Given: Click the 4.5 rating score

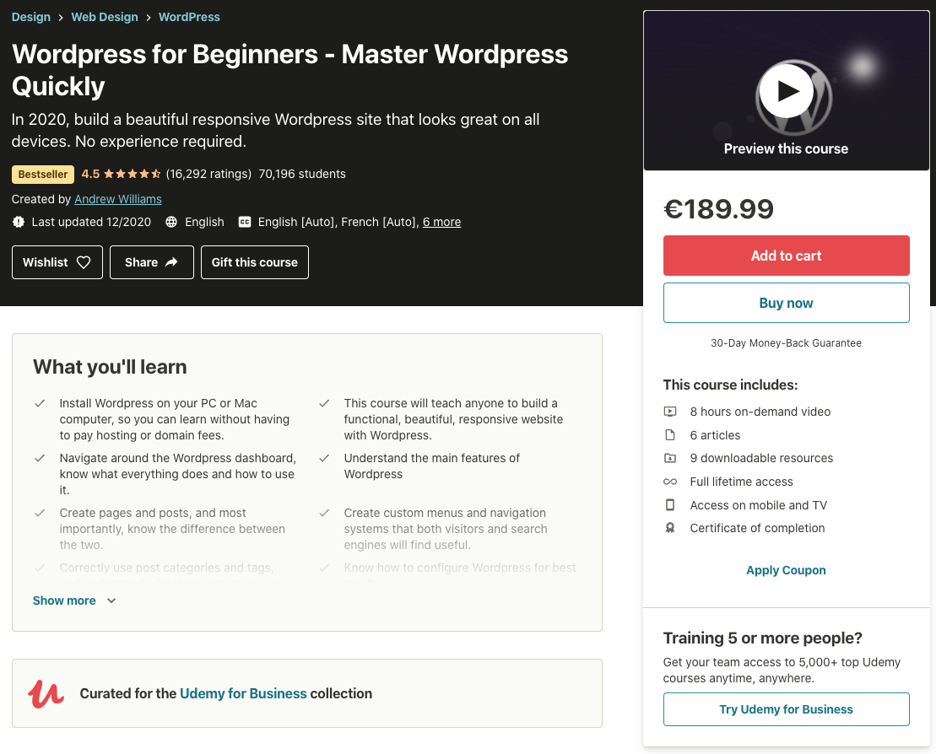Looking at the screenshot, I should click(x=91, y=175).
